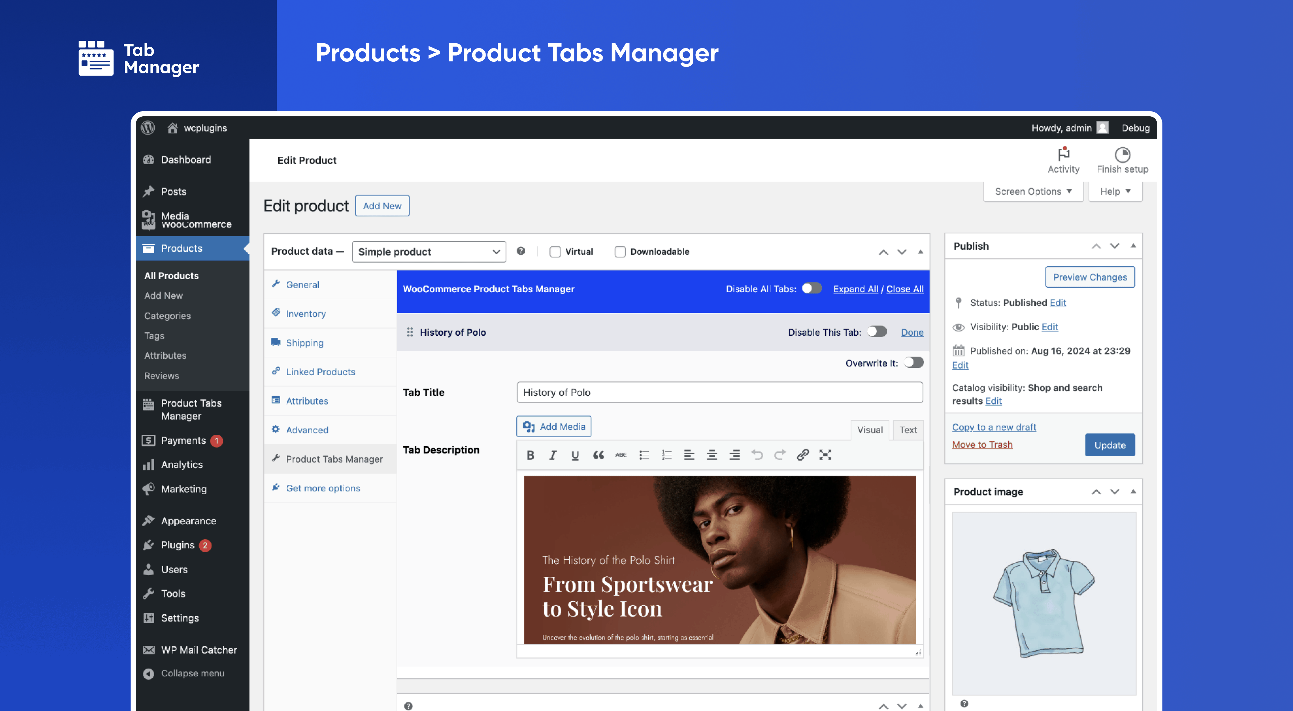
Task: Open the Simple product type dropdown
Action: (x=429, y=251)
